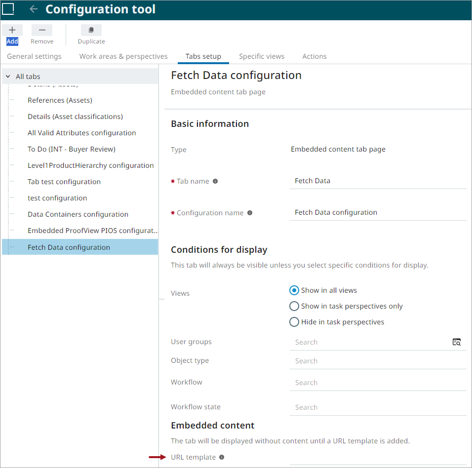472x468 pixels.
Task: Click the back arrow beside Configuration tool
Action: pos(34,9)
